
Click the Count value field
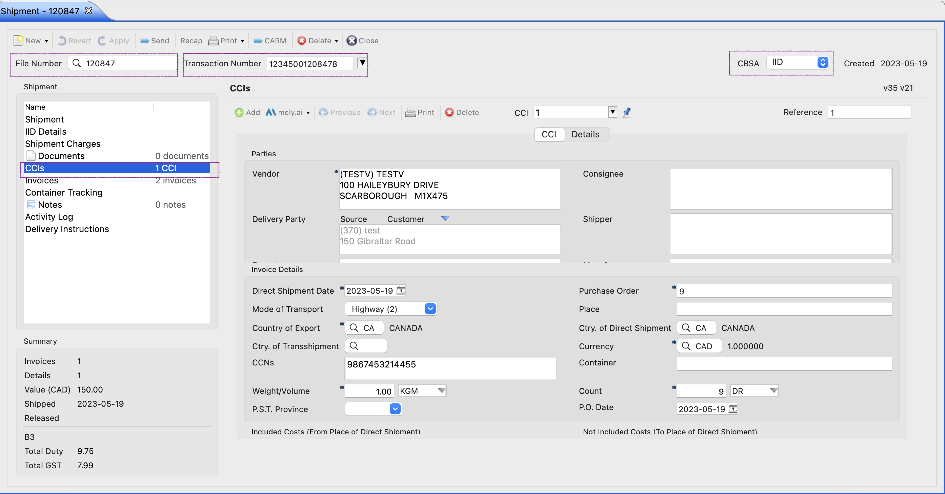pyautogui.click(x=701, y=391)
